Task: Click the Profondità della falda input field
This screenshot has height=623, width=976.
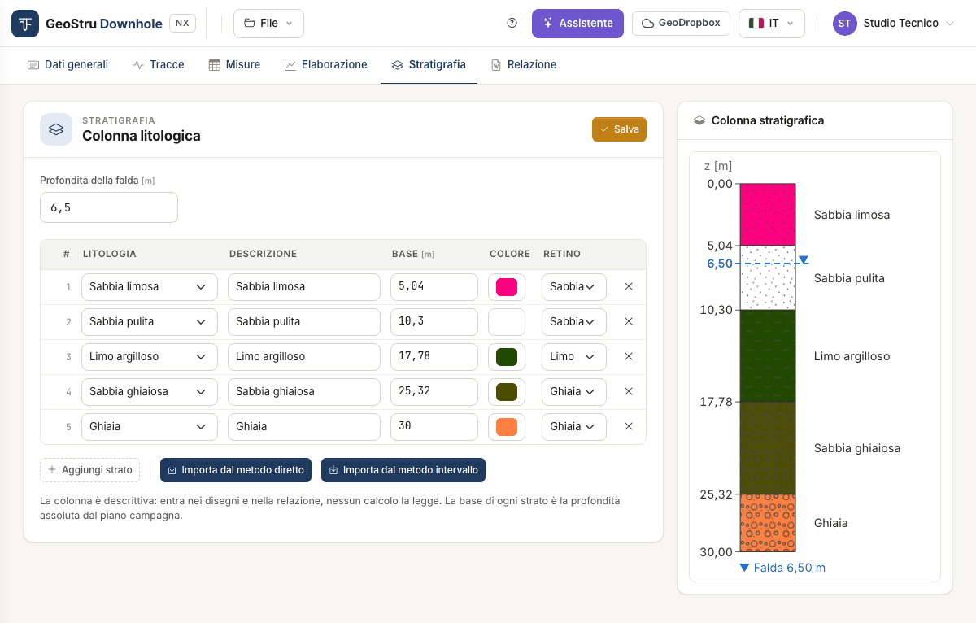Action: click(109, 207)
